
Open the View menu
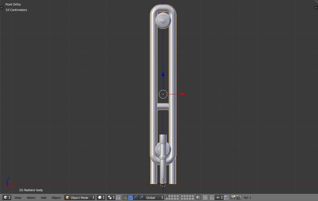point(18,198)
